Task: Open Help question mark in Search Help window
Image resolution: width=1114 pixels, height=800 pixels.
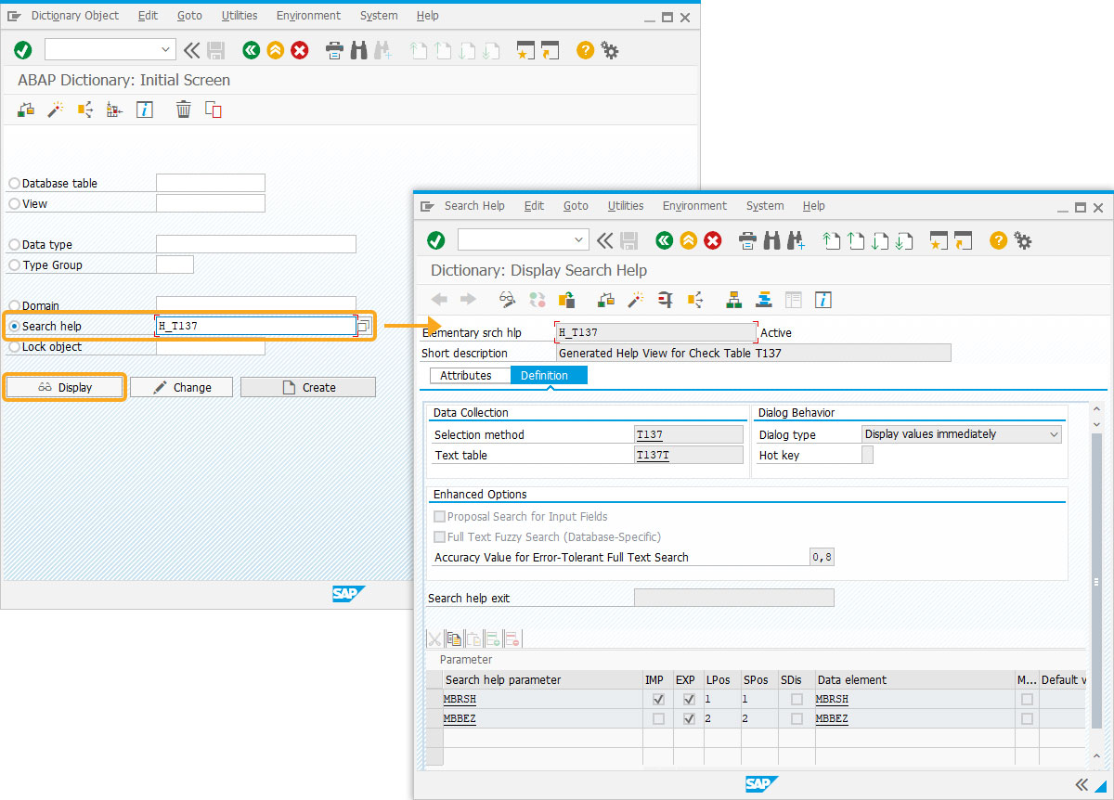Action: point(998,241)
